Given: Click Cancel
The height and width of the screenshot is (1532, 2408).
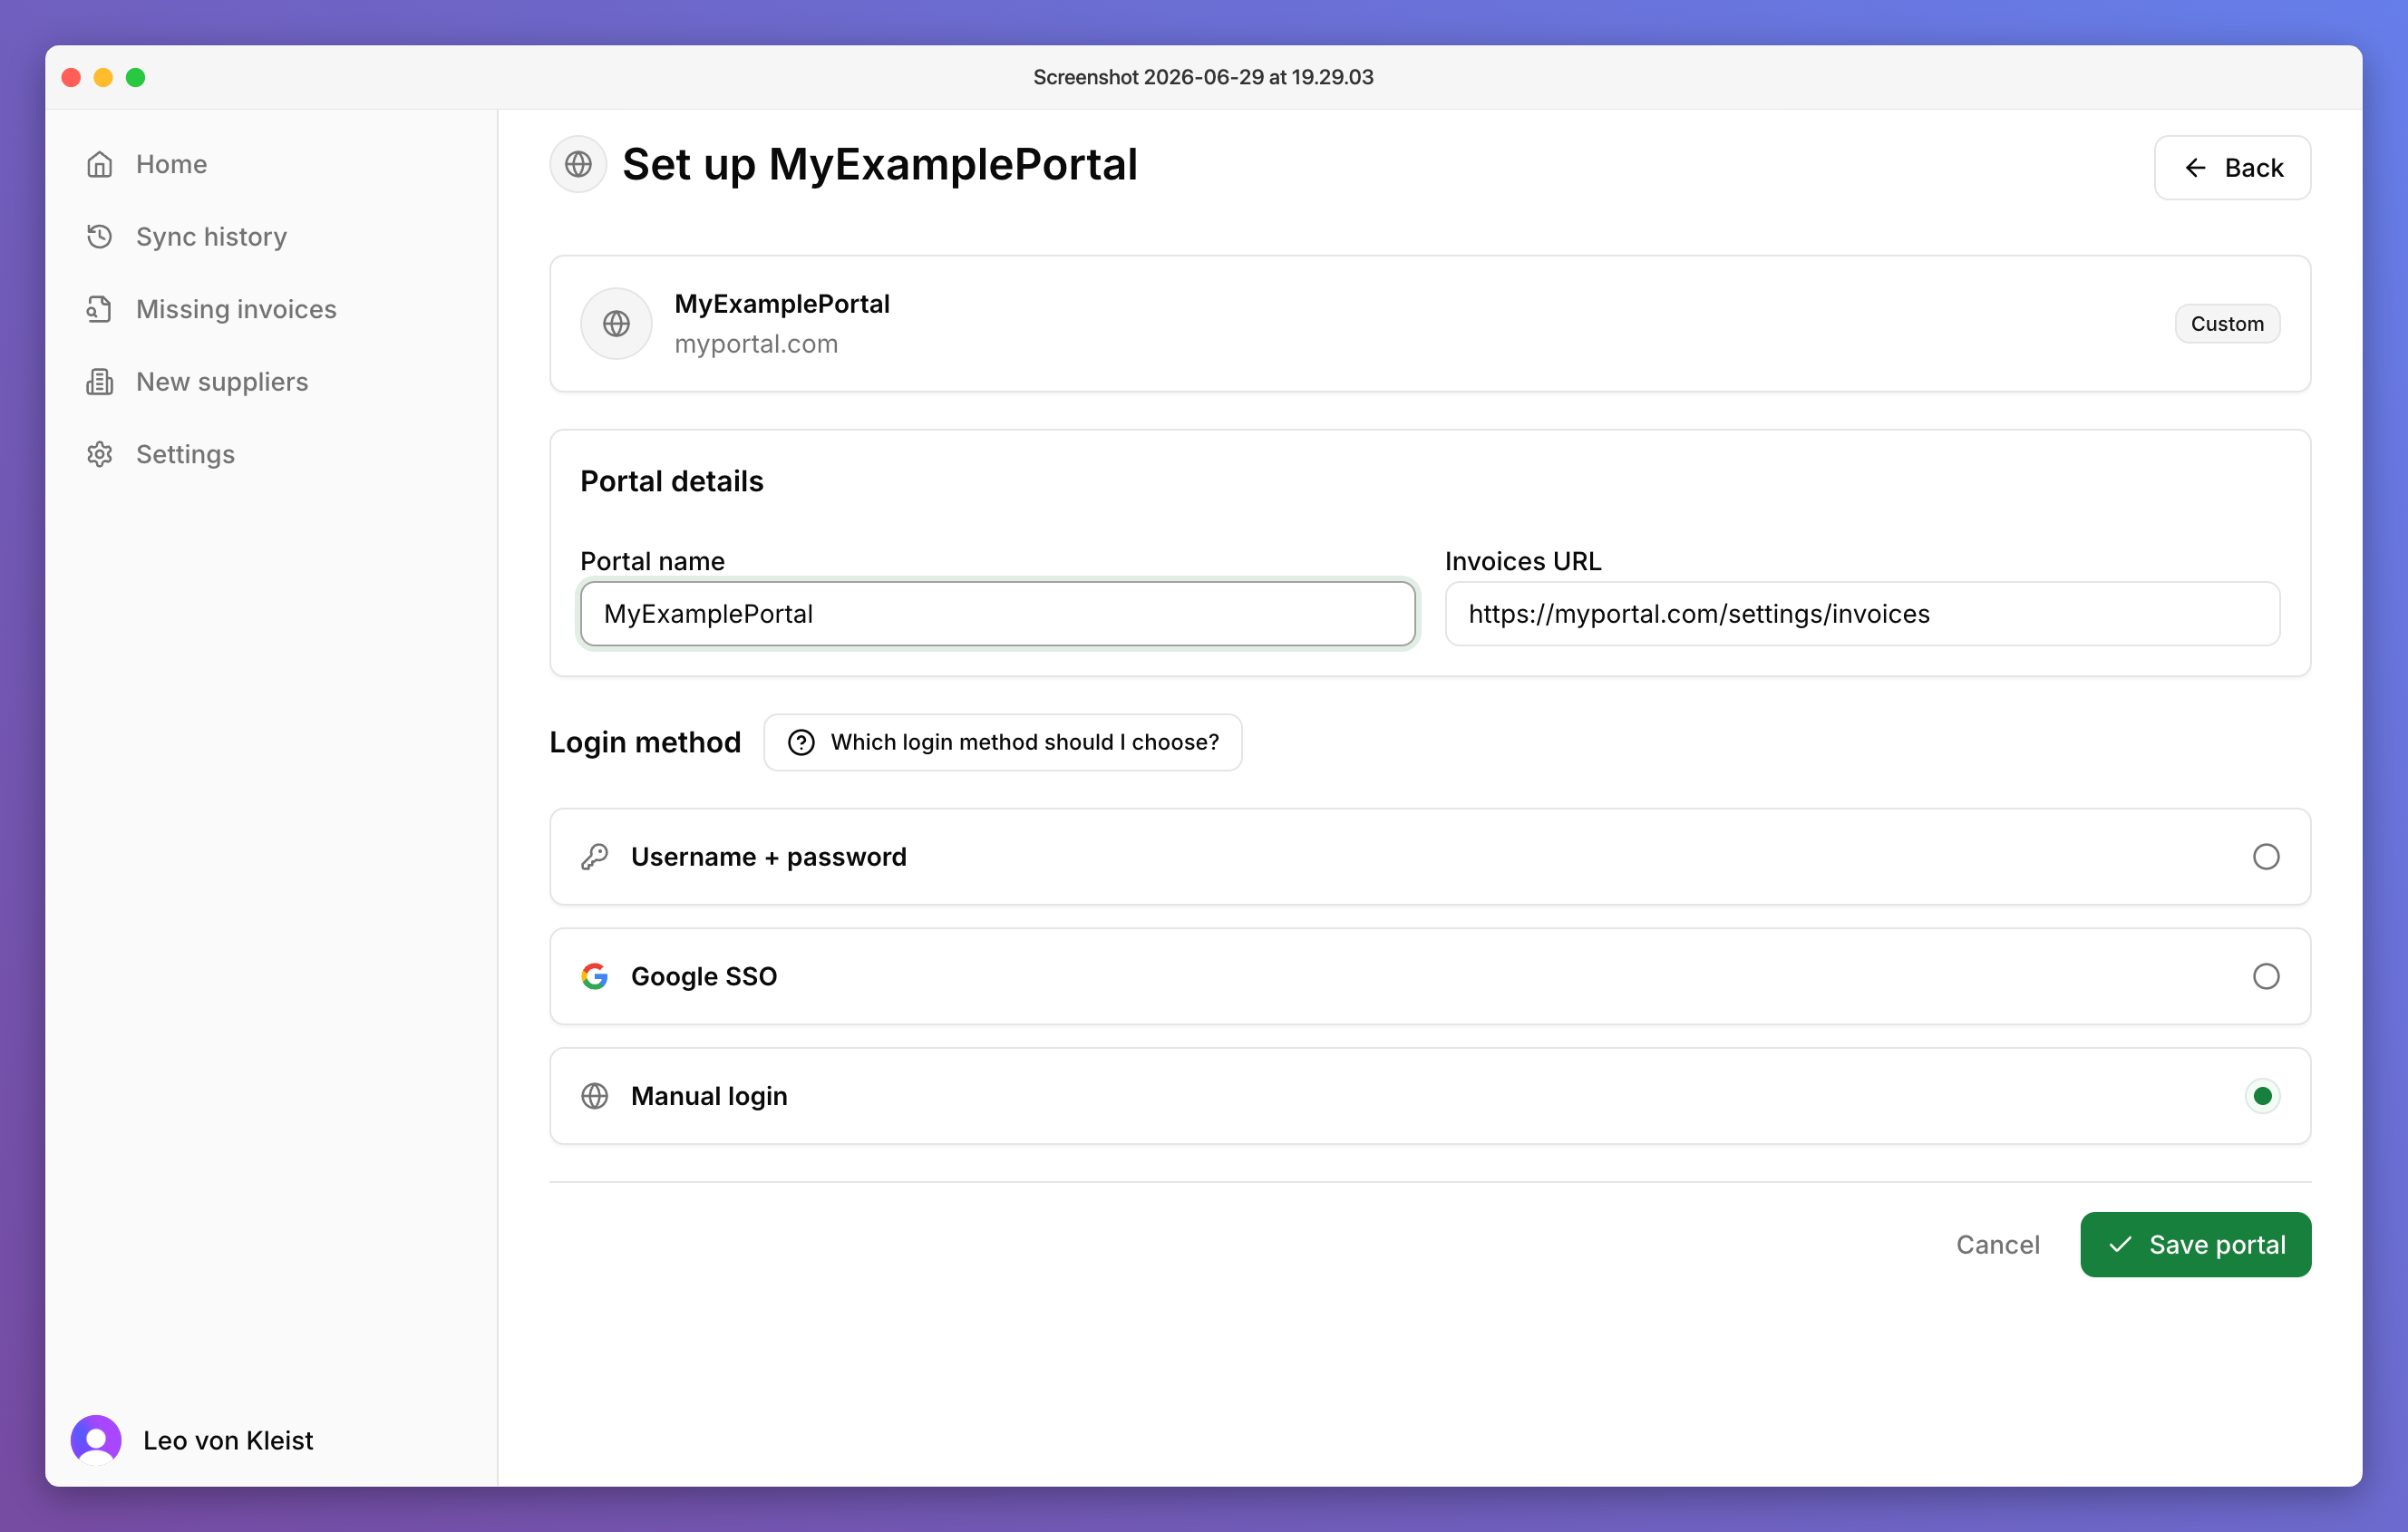Looking at the screenshot, I should click(1997, 1244).
